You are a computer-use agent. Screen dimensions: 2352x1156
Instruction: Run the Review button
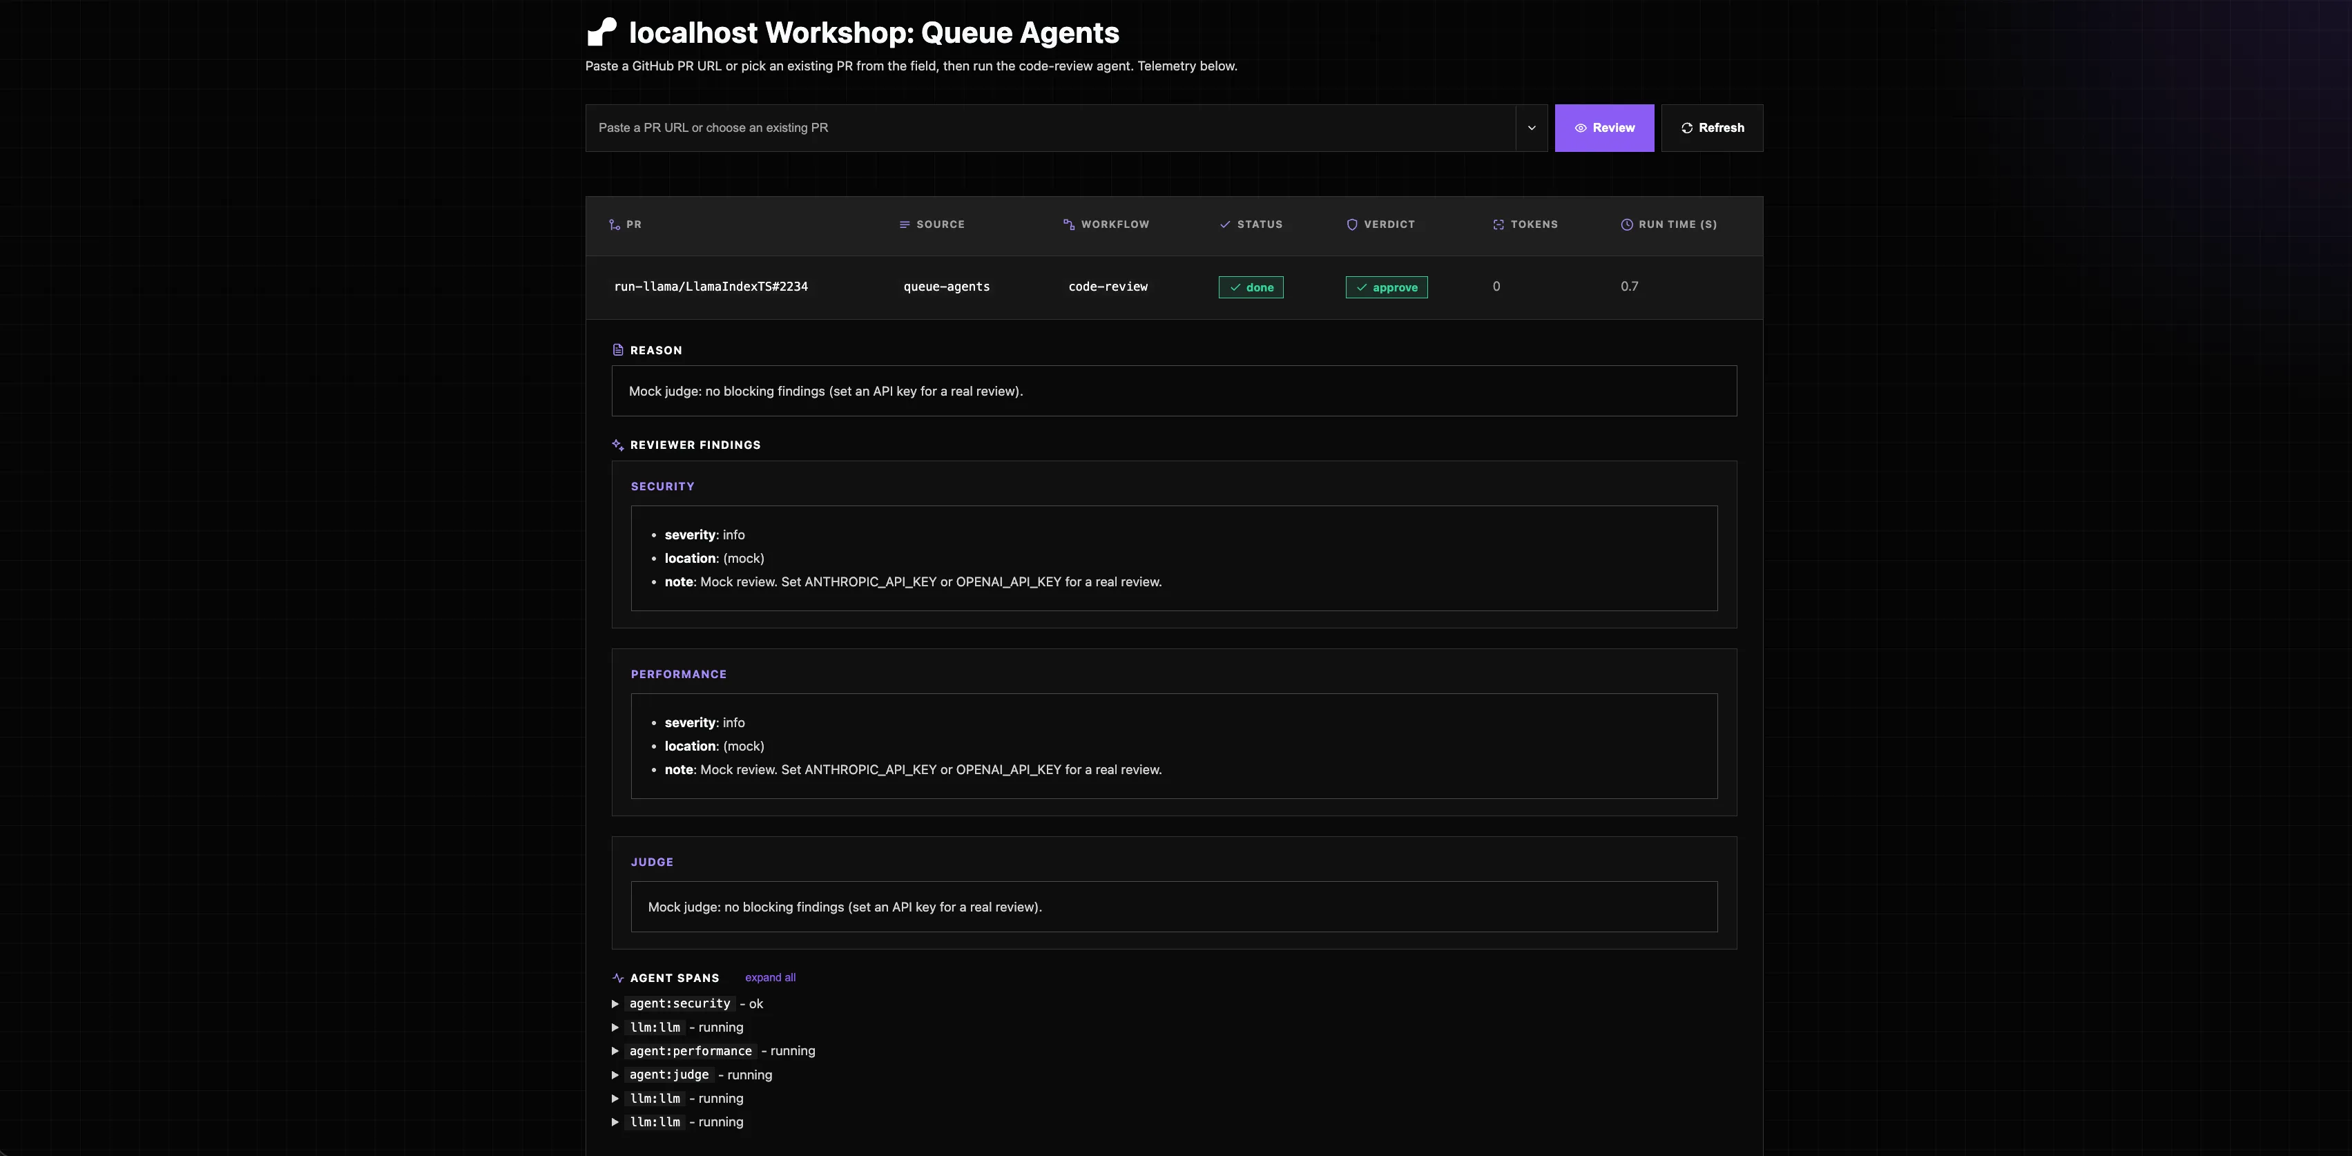point(1604,128)
